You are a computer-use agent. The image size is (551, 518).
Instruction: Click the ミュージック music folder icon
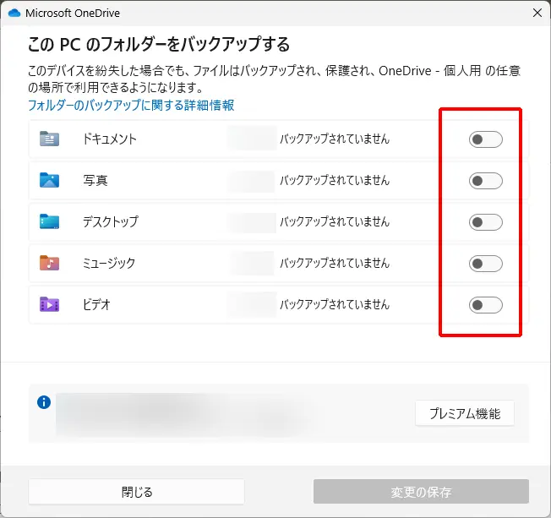tap(49, 263)
